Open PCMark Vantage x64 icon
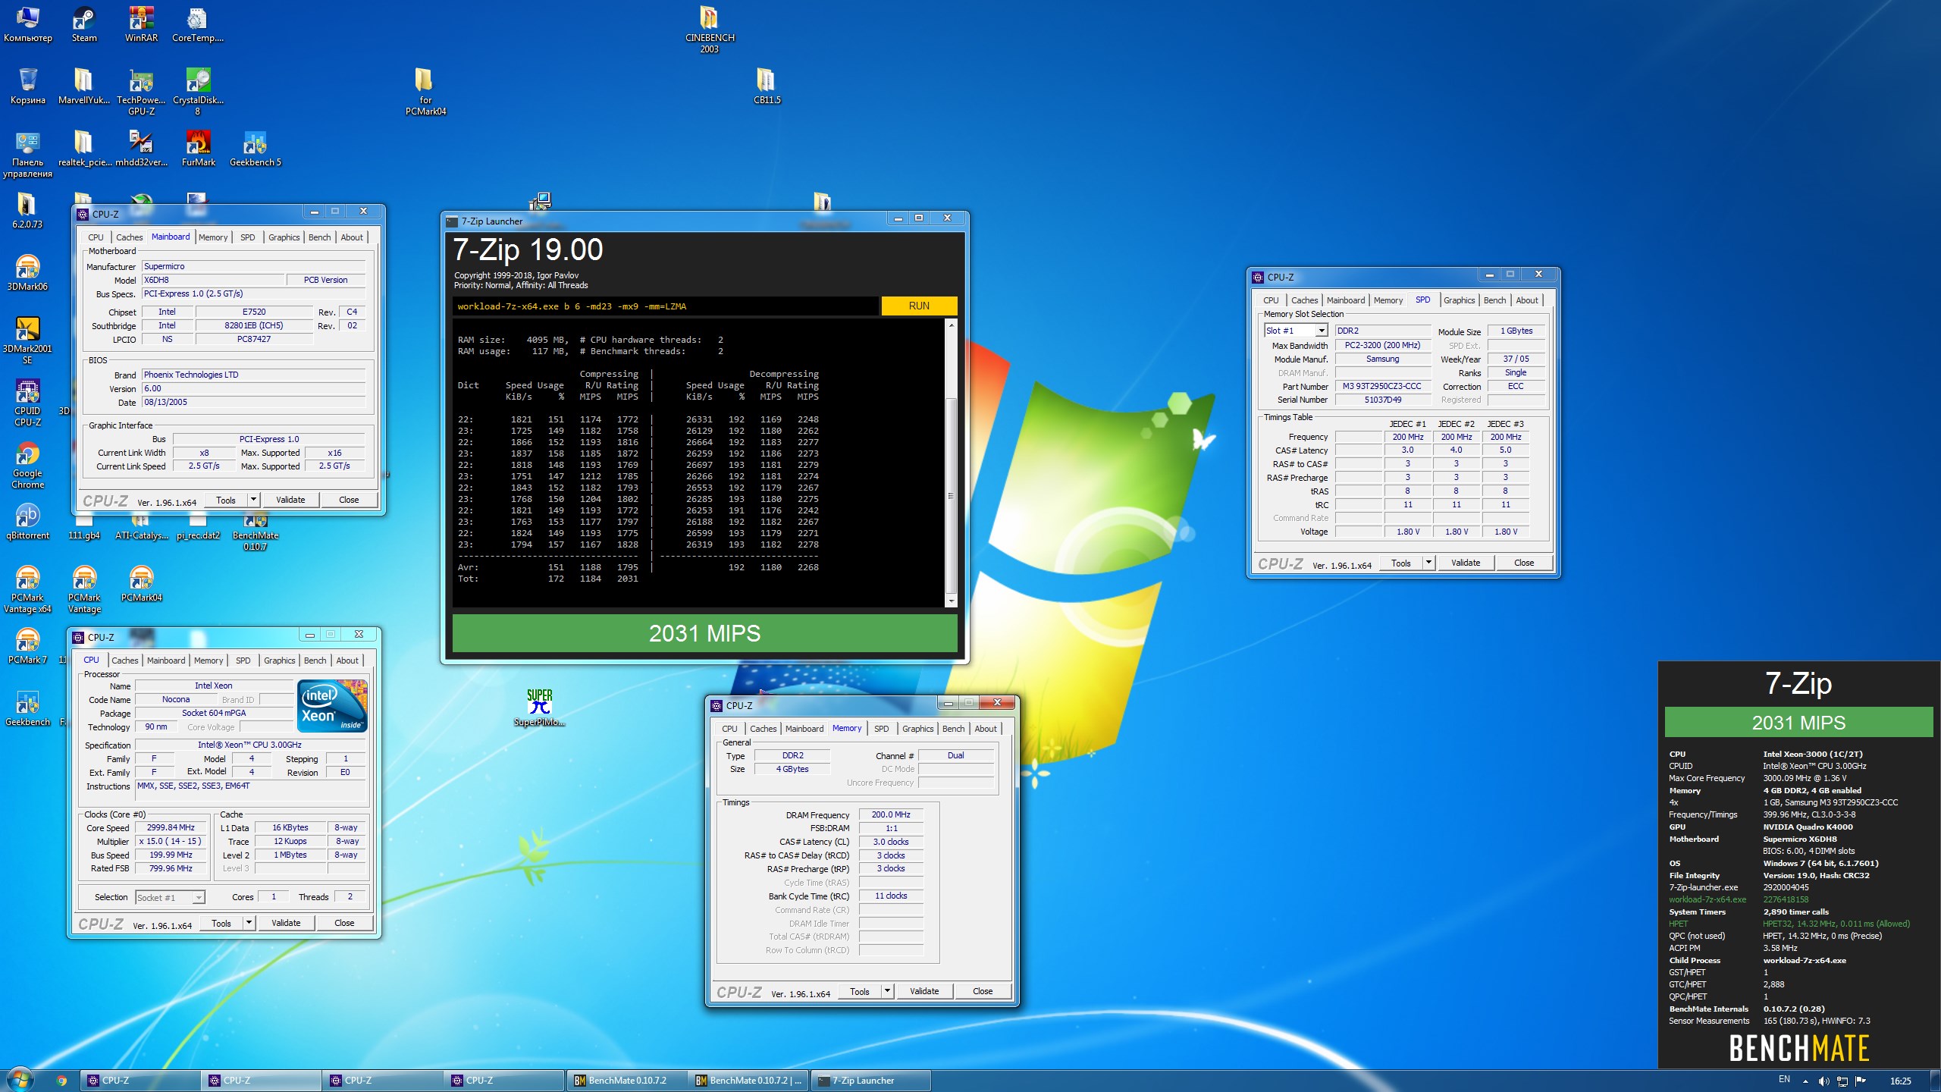The width and height of the screenshot is (1941, 1092). click(x=28, y=588)
